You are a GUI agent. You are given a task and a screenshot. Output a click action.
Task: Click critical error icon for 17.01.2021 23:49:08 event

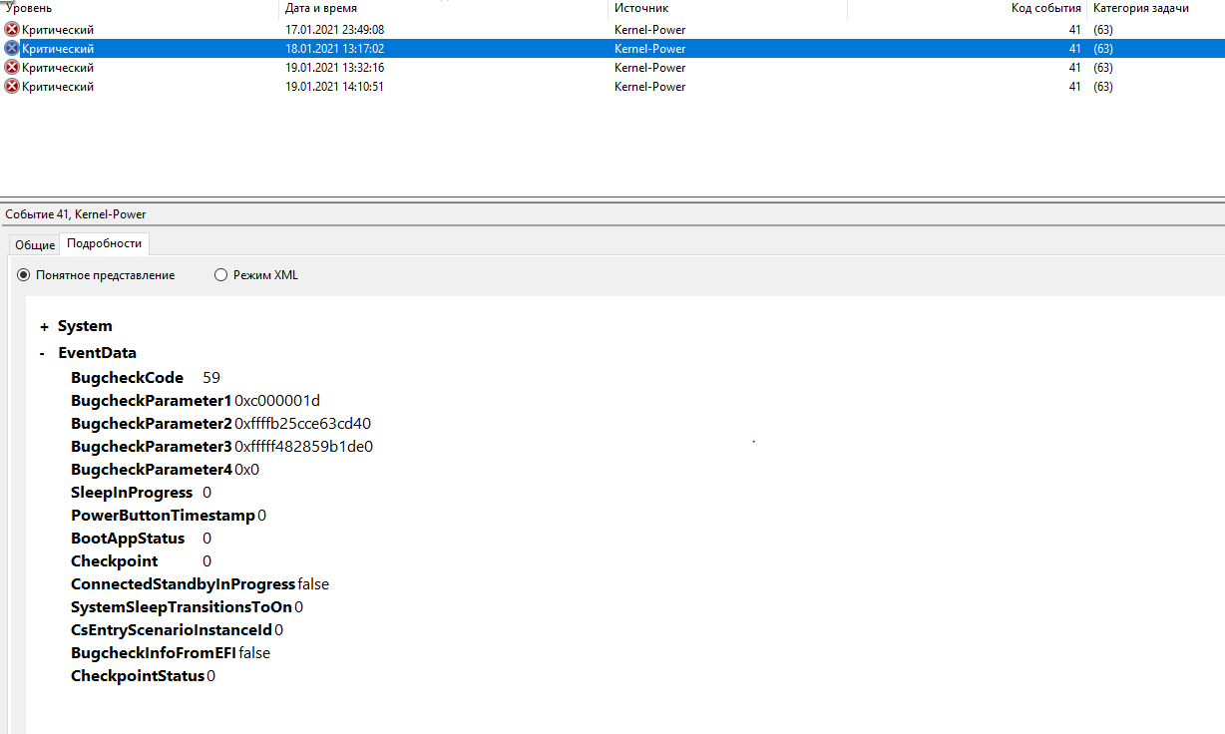(x=12, y=30)
